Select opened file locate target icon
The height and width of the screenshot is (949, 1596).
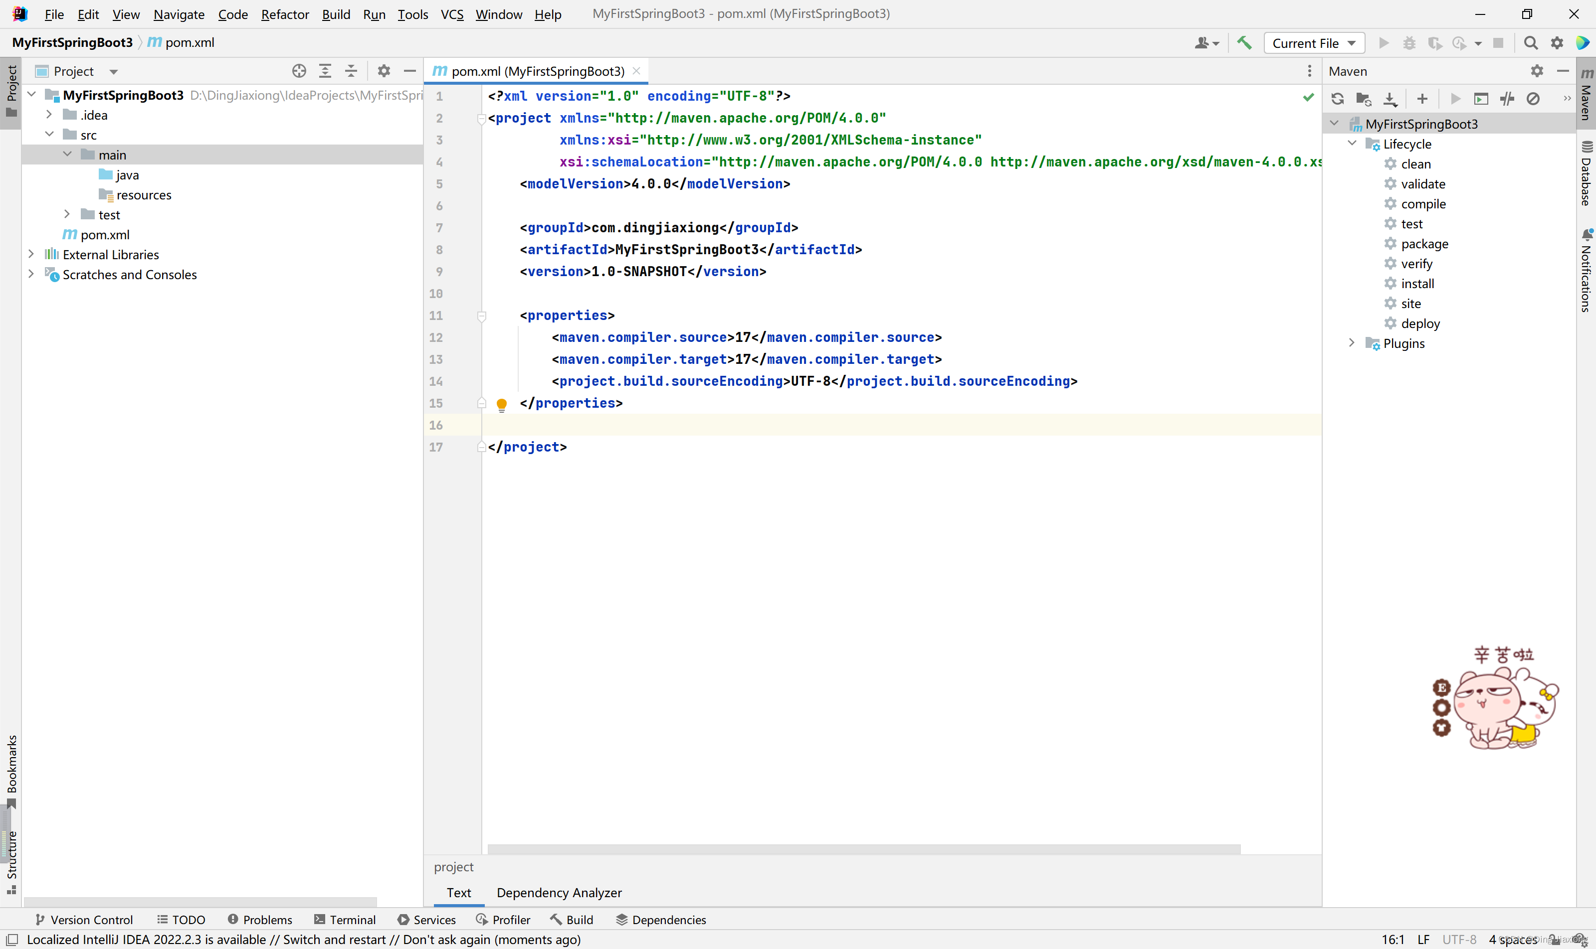coord(299,71)
